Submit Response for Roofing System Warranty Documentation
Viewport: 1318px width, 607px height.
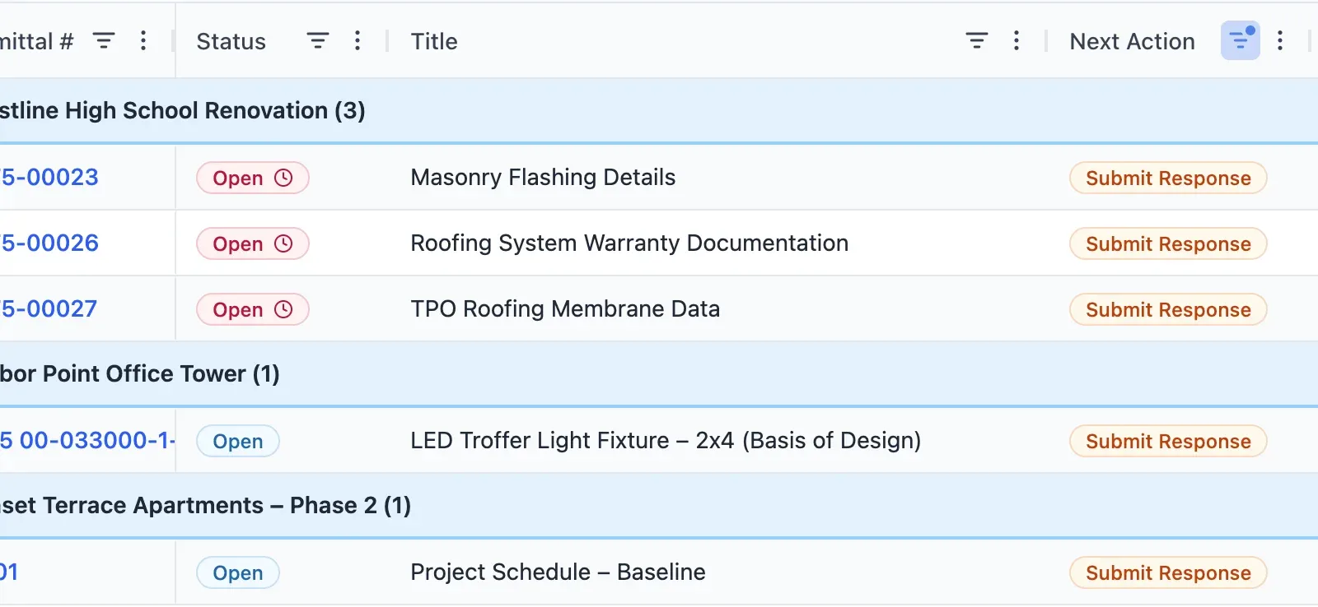[x=1166, y=243]
